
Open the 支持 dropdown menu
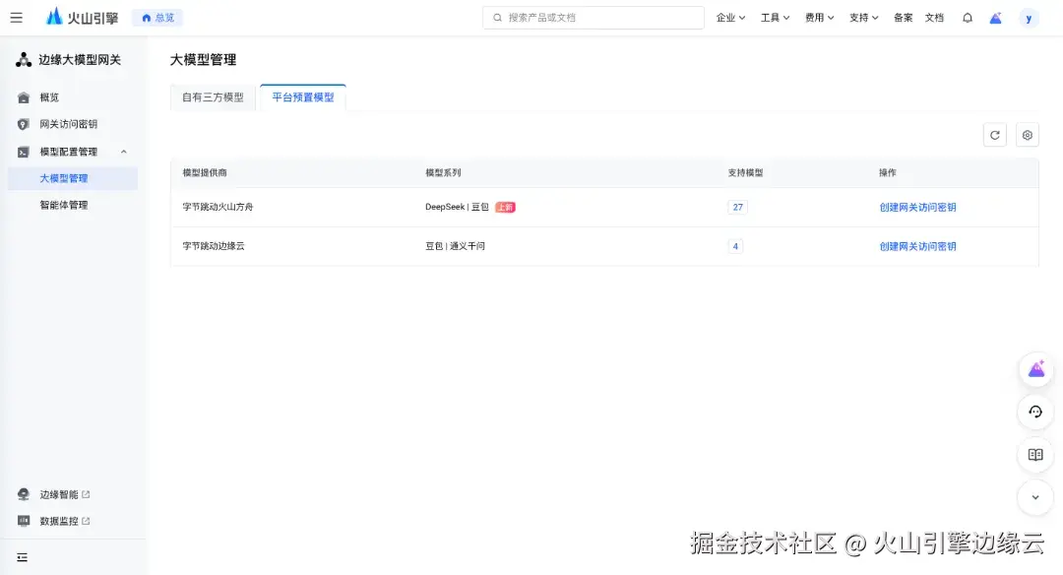pos(864,18)
